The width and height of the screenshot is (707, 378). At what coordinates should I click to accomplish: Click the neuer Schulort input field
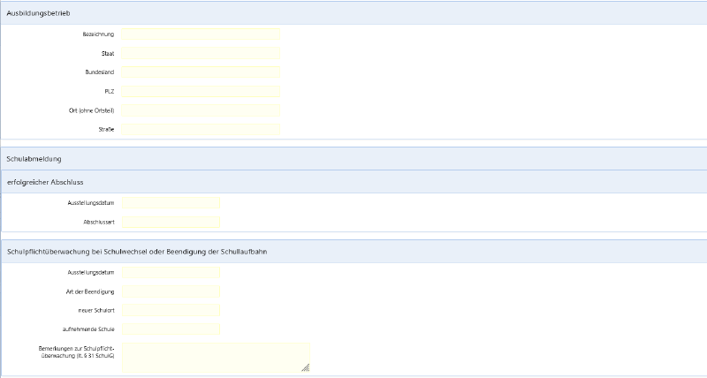[x=171, y=310]
